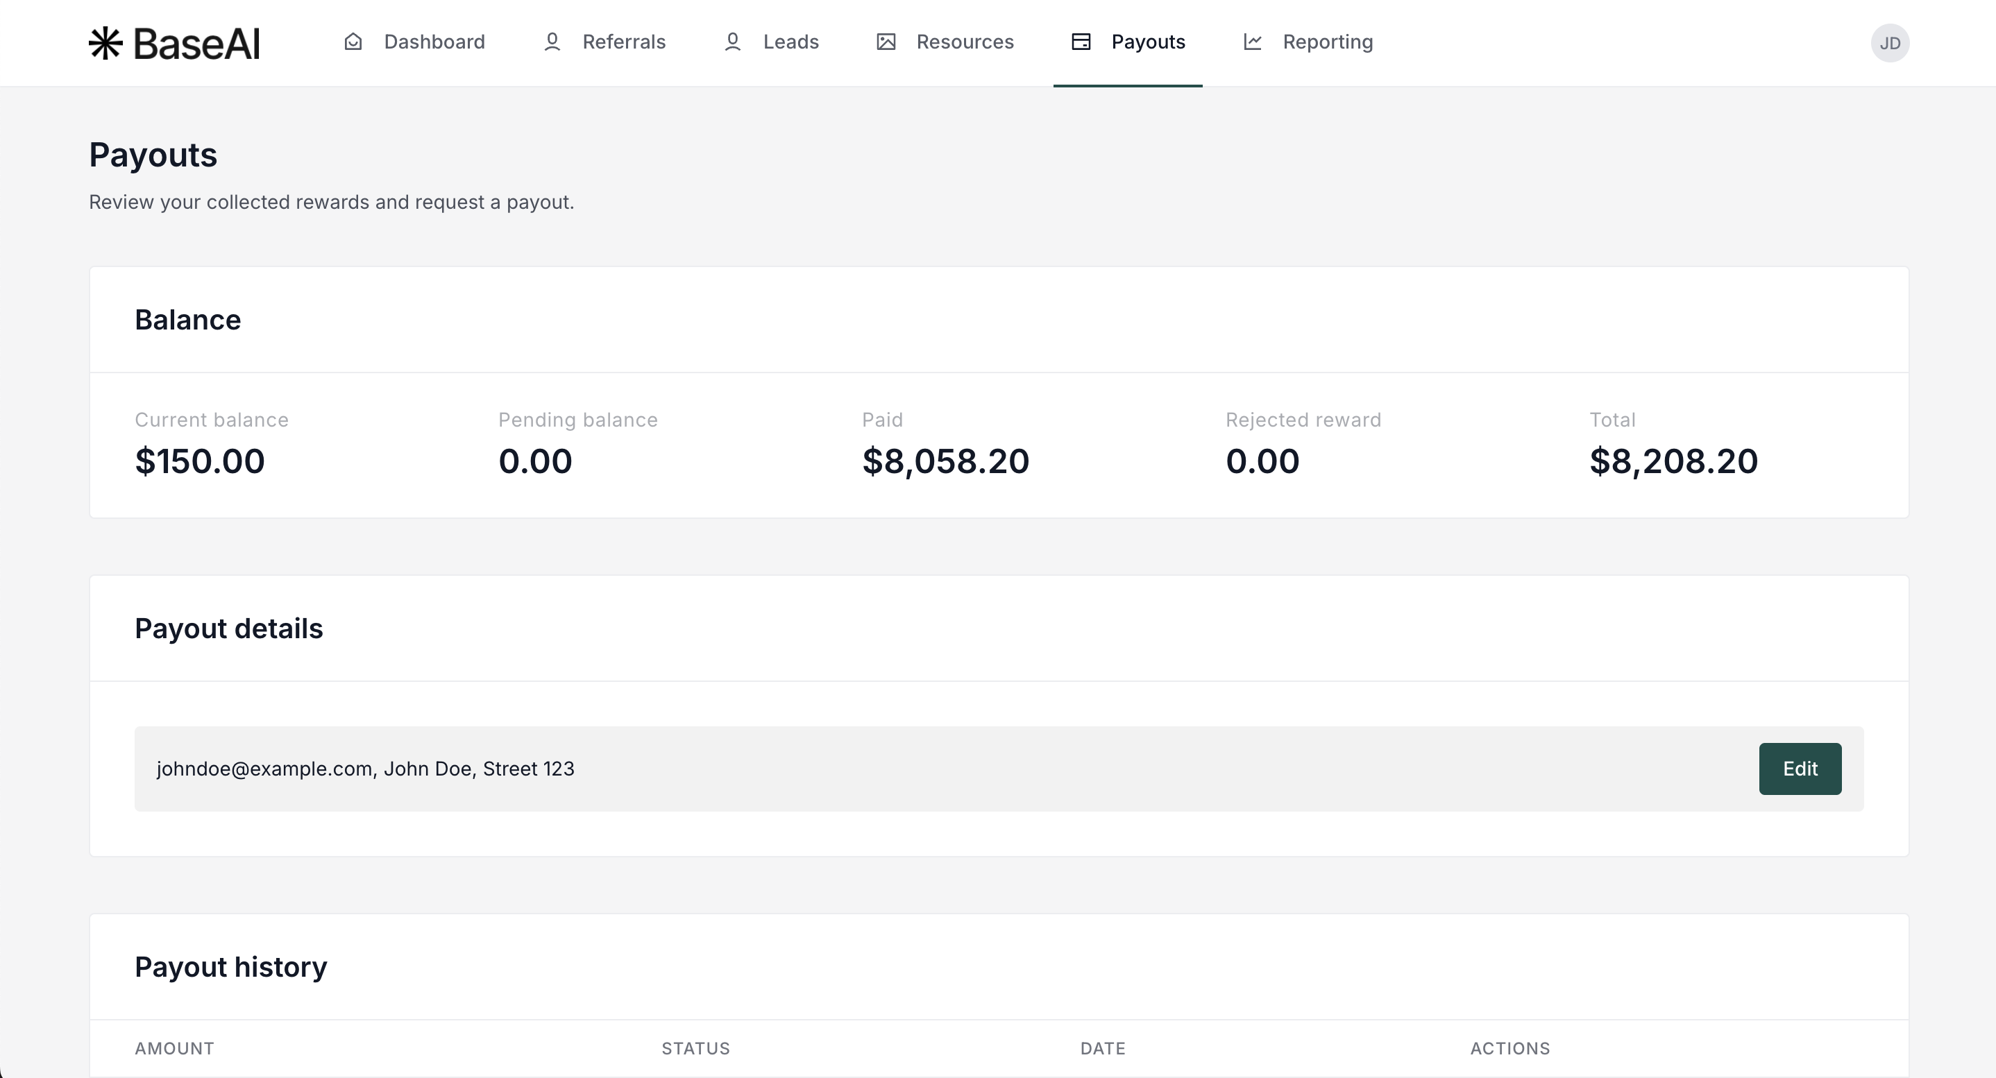Click the Current balance $150.00 value
This screenshot has height=1078, width=1996.
(200, 461)
